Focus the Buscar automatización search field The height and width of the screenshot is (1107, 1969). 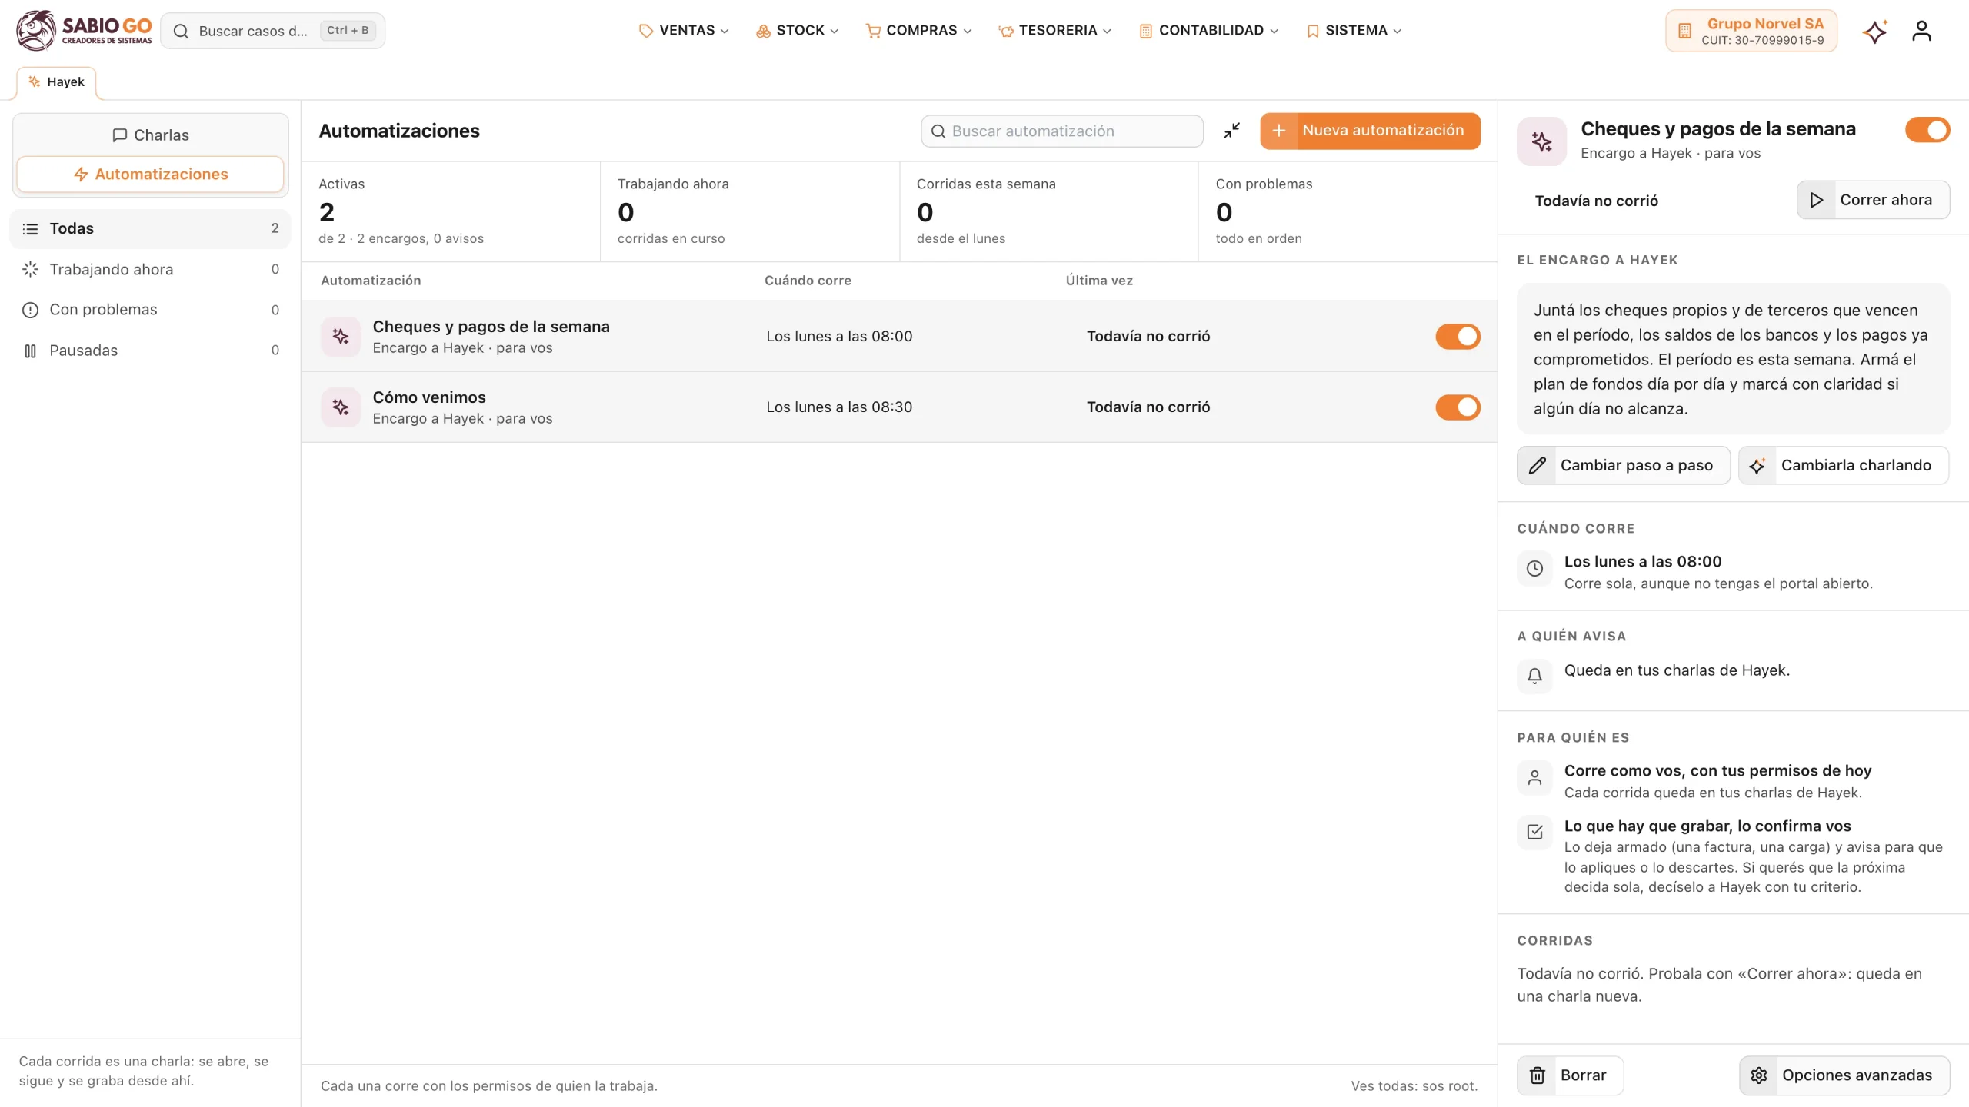(x=1061, y=131)
